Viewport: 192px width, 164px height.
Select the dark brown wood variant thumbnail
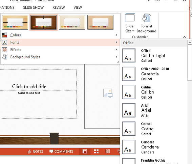coord(43,22)
